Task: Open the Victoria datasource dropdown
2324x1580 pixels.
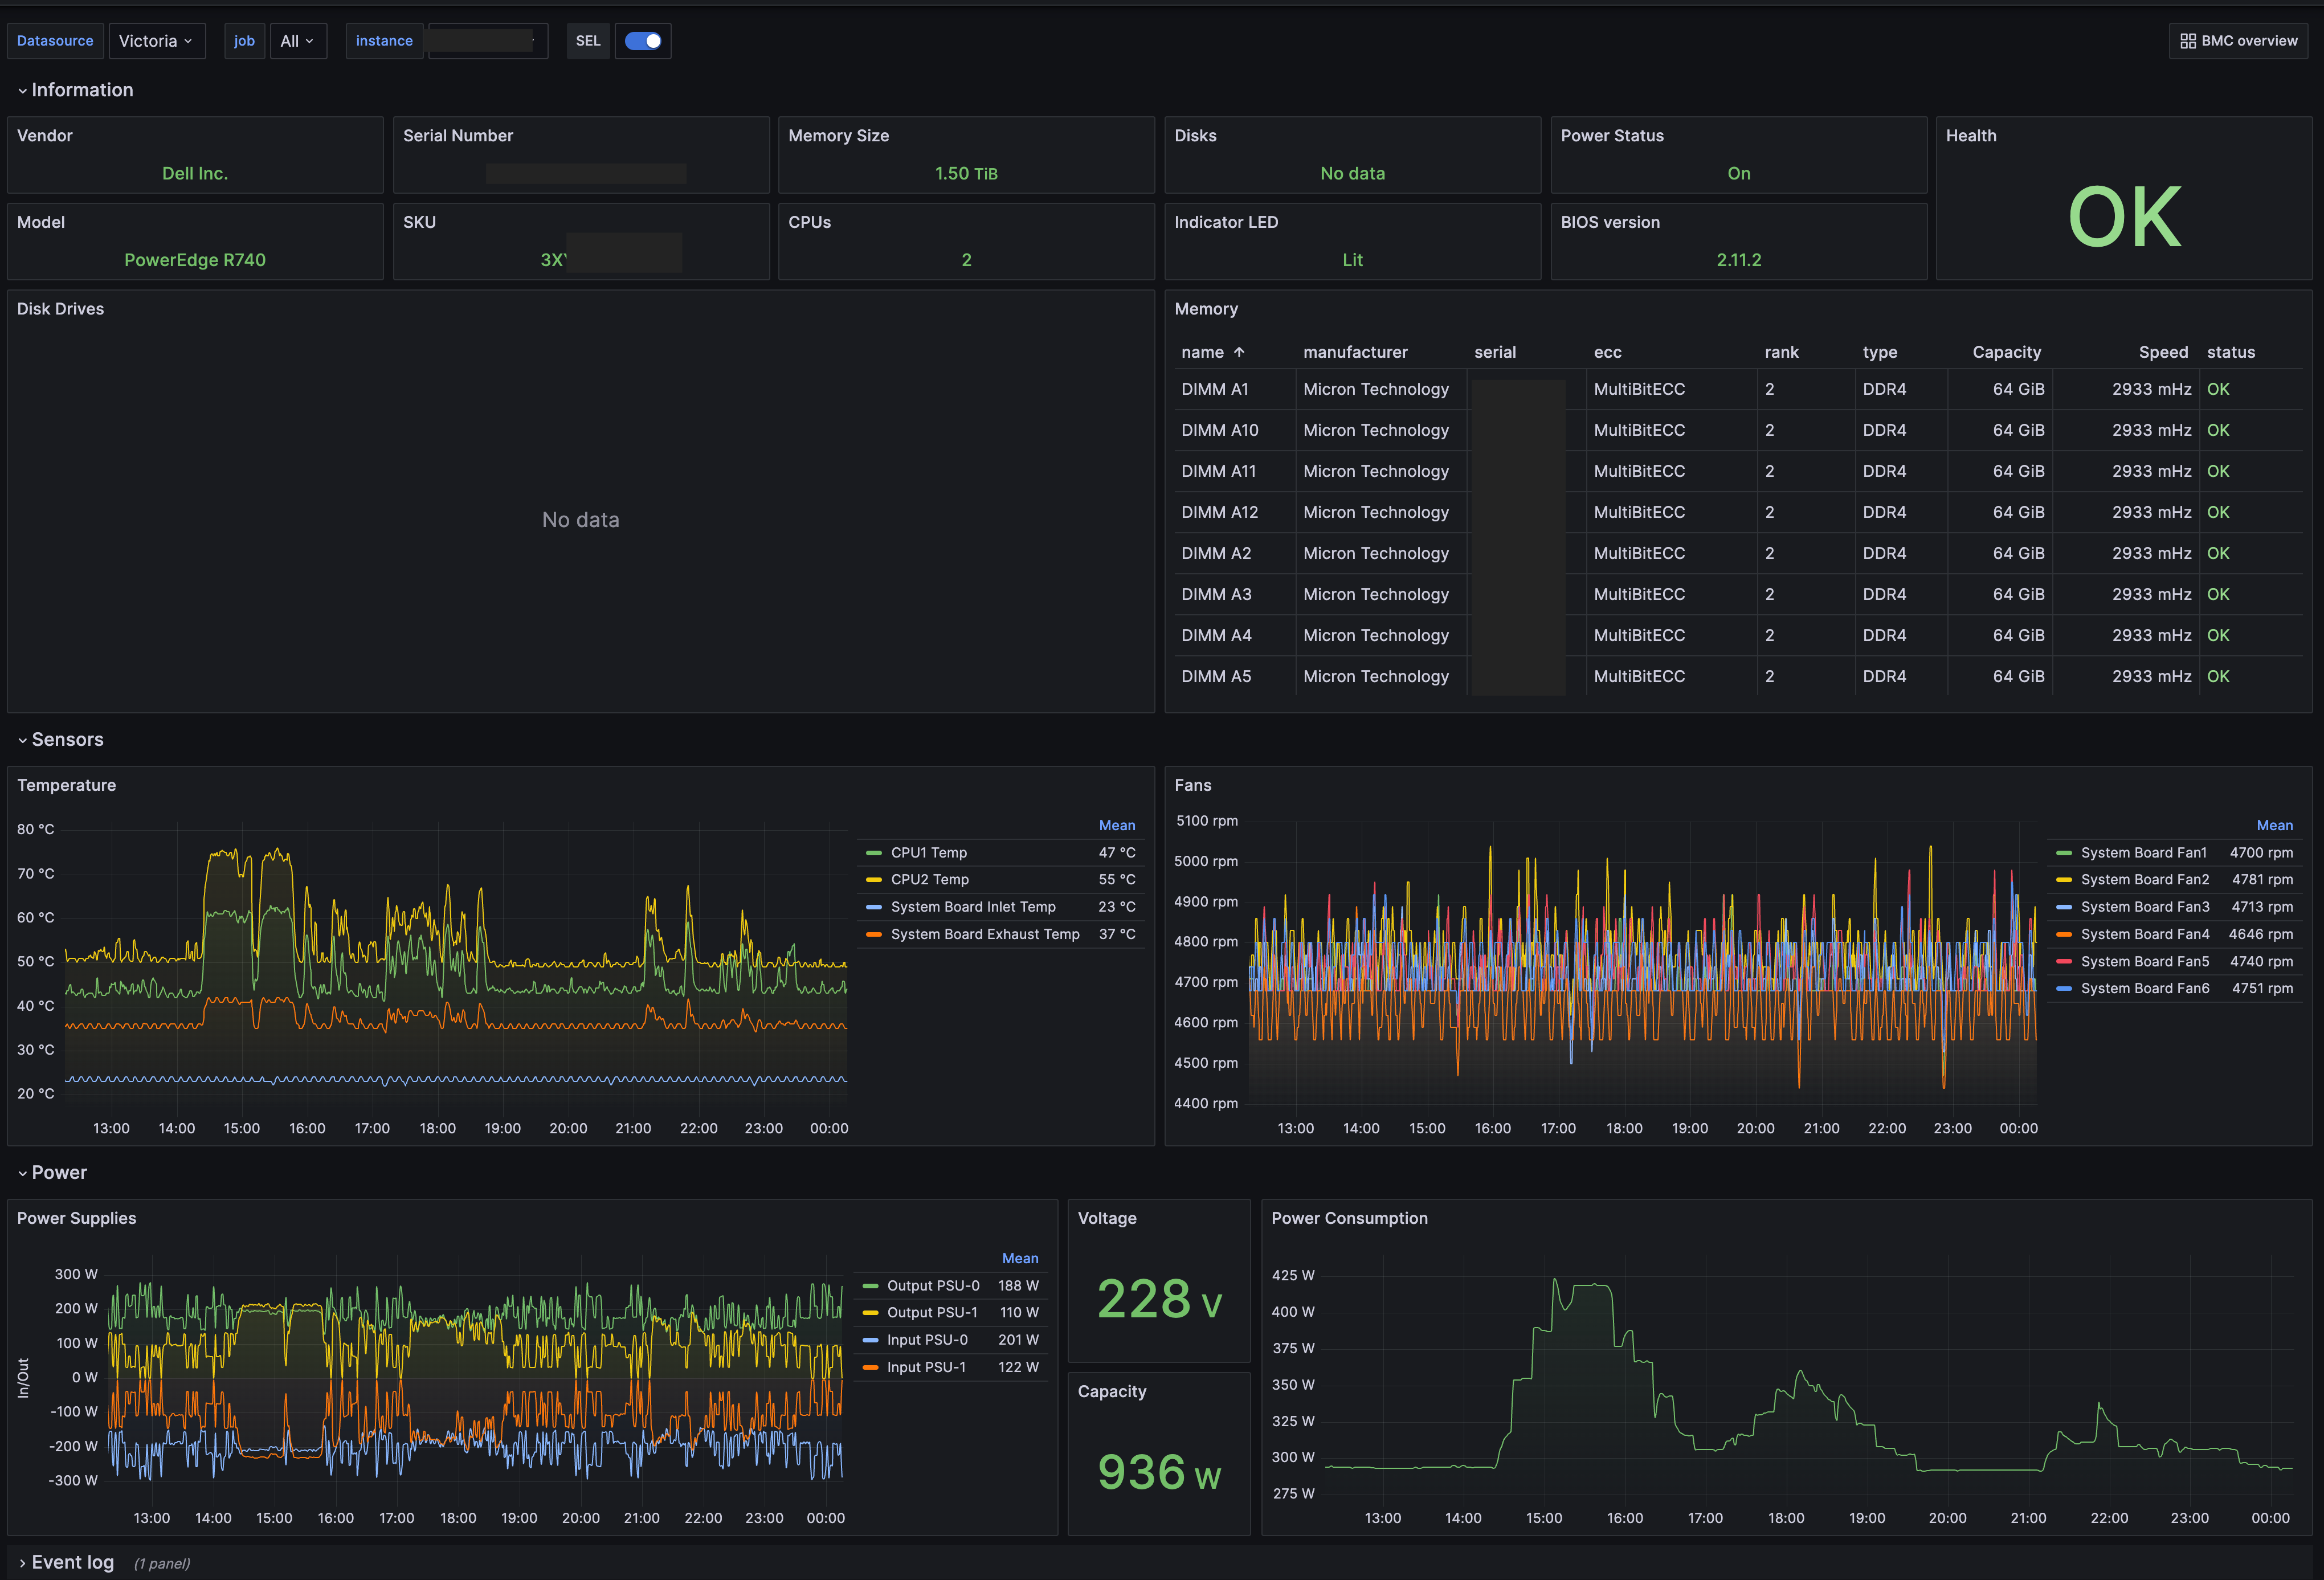Action: pyautogui.click(x=156, y=41)
